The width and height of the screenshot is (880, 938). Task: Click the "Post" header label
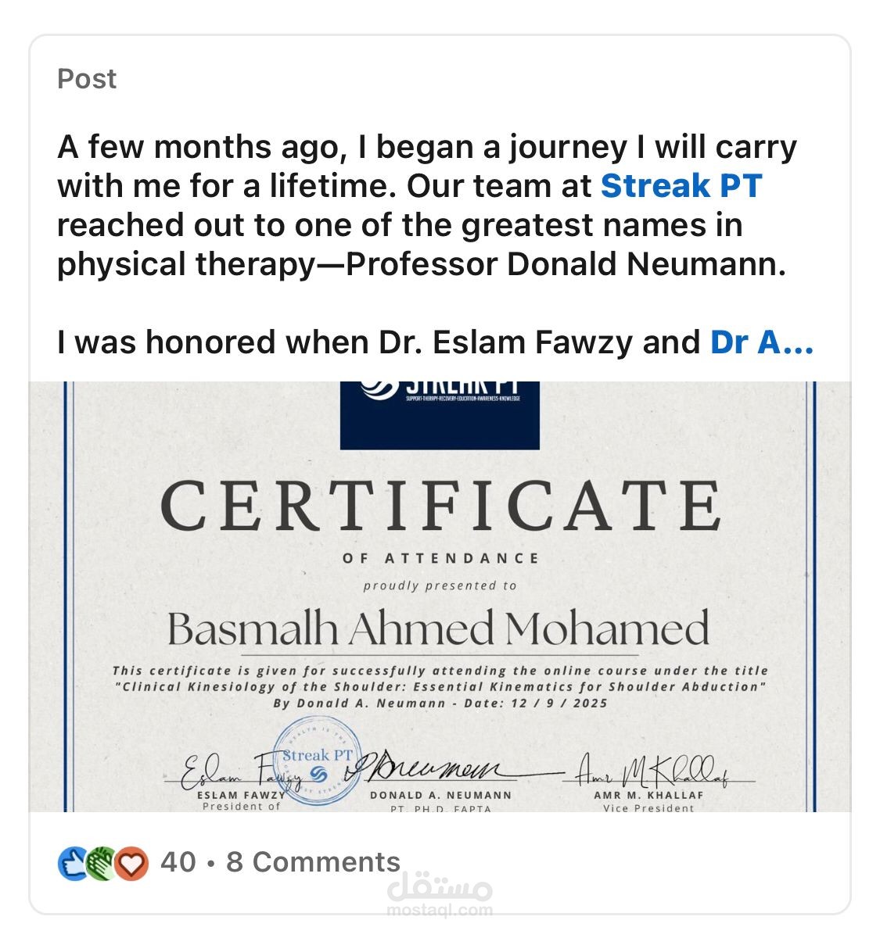[87, 79]
